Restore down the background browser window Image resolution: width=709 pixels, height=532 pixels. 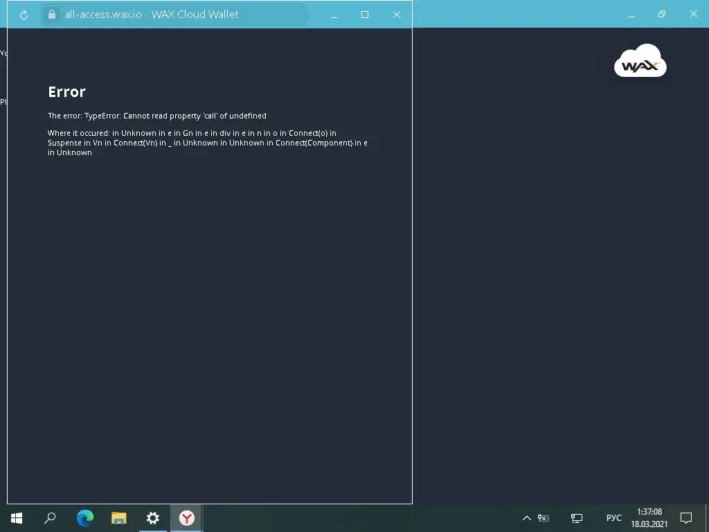point(662,14)
